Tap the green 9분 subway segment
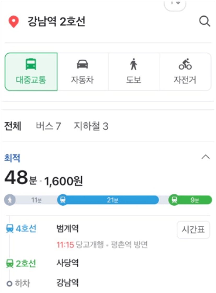 190,200
